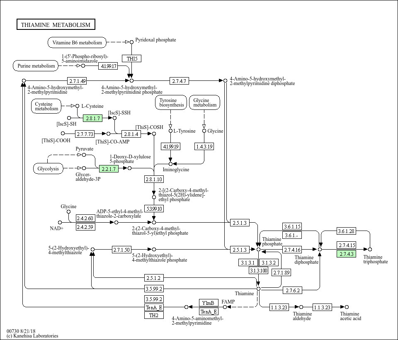This screenshot has width=398, height=340.
Task: Click the green-highlighted 2.8.1.7 enzyme box
Action: 92,118
